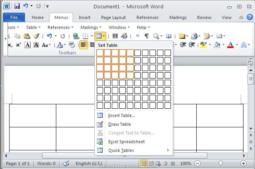Click the red font color swatch button
The image size is (255, 169).
point(230,45)
